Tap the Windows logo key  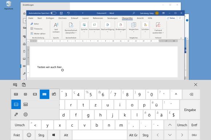(53, 135)
